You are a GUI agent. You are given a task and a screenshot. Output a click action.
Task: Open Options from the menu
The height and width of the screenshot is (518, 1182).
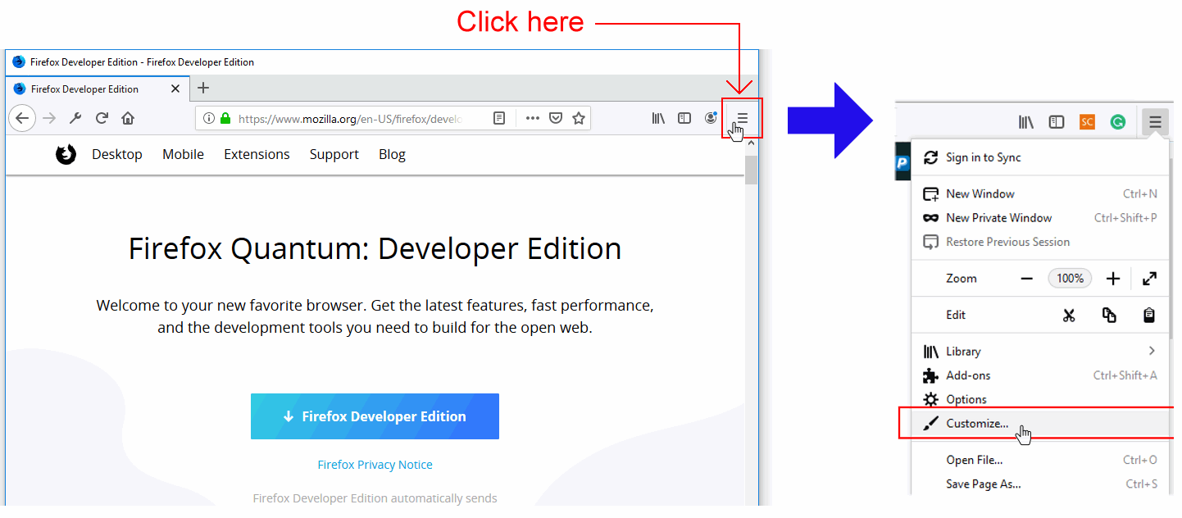(1040, 399)
